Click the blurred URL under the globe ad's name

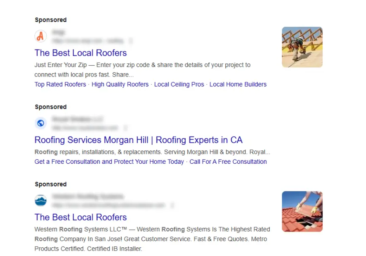point(85,128)
